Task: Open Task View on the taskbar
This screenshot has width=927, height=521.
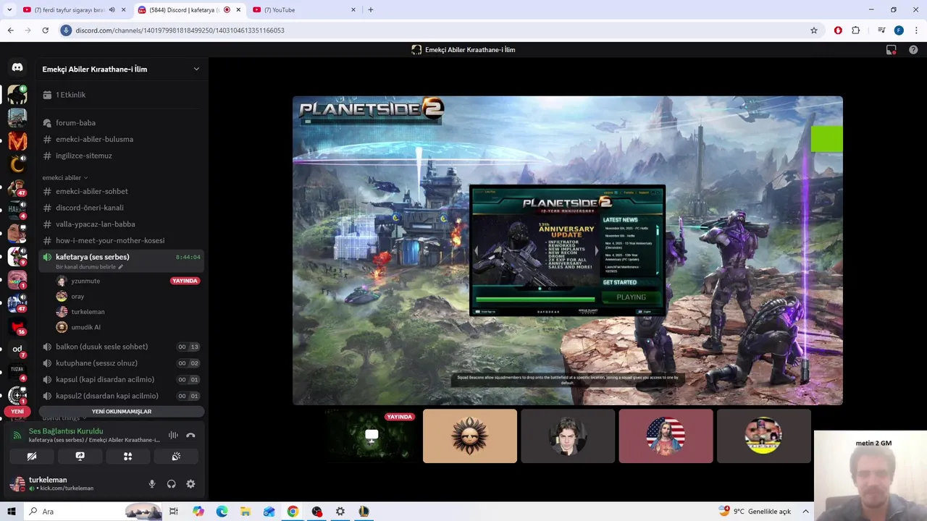Action: (174, 512)
